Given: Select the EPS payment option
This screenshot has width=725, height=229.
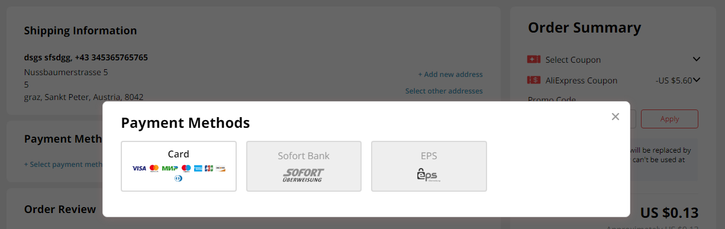Looking at the screenshot, I should [x=429, y=166].
